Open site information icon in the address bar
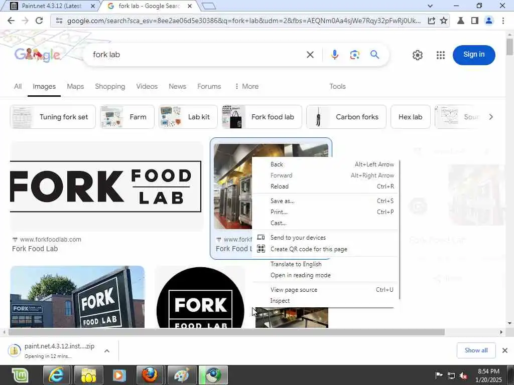The height and width of the screenshot is (385, 514). coord(59,21)
